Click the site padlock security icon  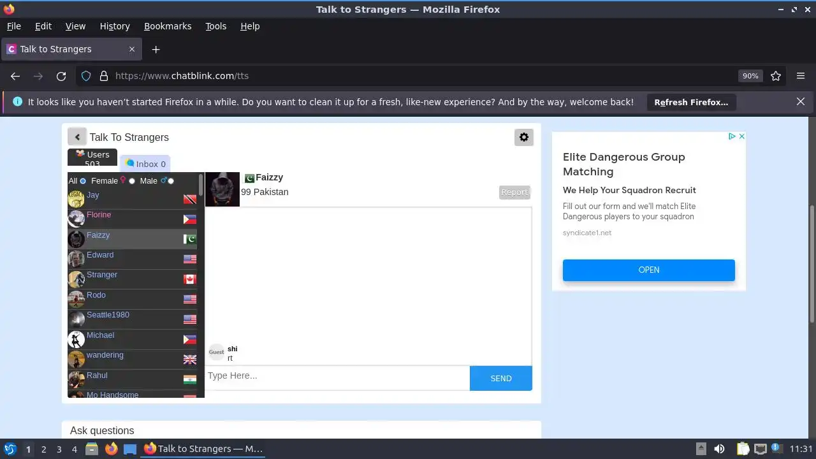[x=104, y=76]
